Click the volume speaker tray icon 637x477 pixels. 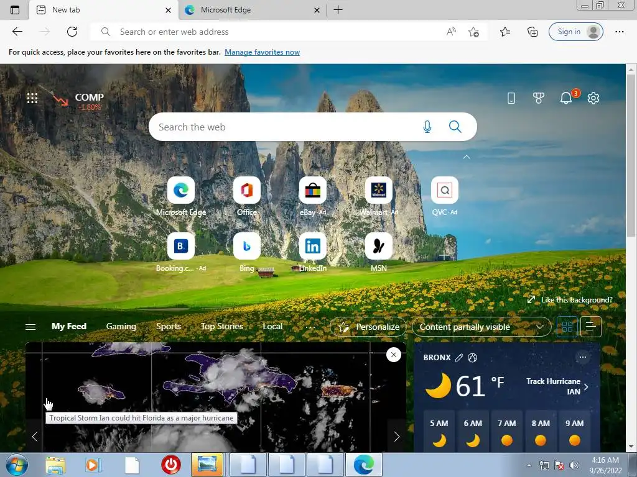pyautogui.click(x=574, y=465)
